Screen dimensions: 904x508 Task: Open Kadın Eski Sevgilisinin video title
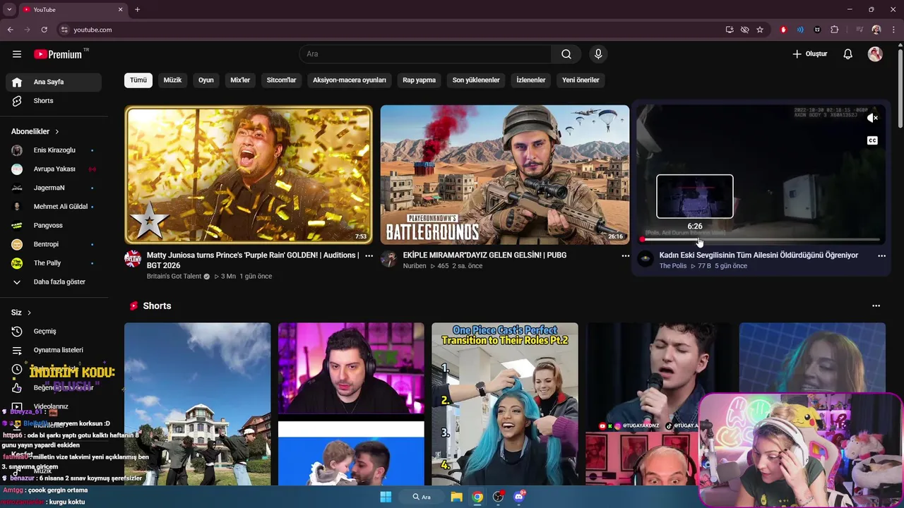(759, 255)
